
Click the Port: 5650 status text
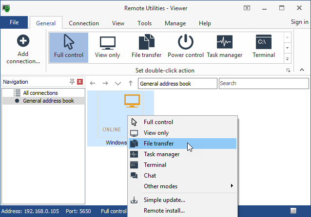tap(78, 211)
